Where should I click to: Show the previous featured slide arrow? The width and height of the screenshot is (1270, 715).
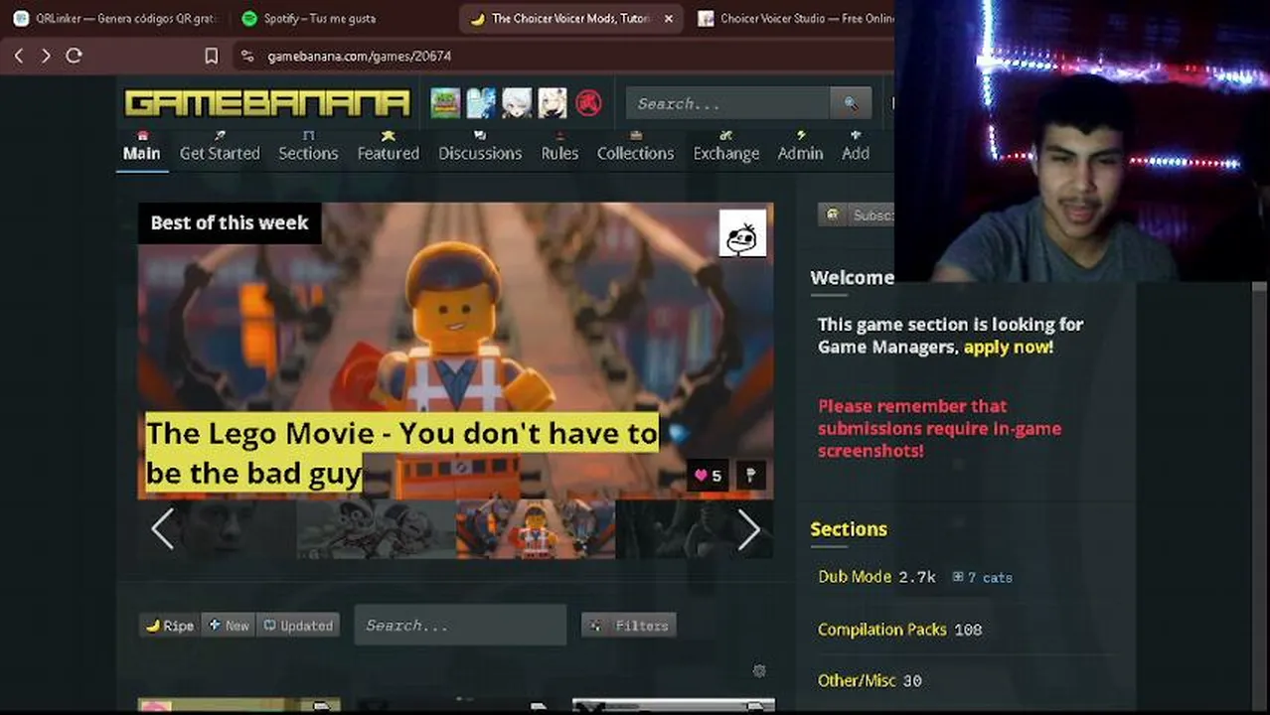(x=162, y=529)
